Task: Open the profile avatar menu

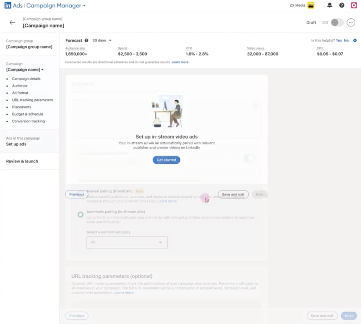Action: (354, 5)
